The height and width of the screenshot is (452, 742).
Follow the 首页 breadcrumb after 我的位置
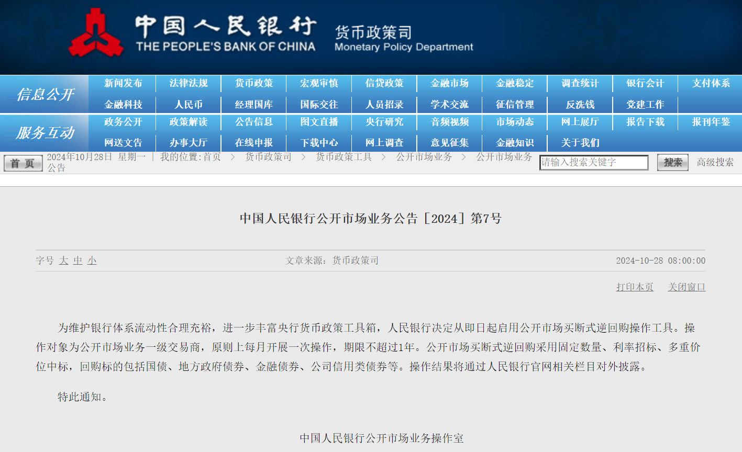pos(212,157)
